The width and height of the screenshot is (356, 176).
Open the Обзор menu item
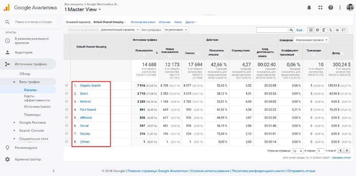(x=25, y=74)
